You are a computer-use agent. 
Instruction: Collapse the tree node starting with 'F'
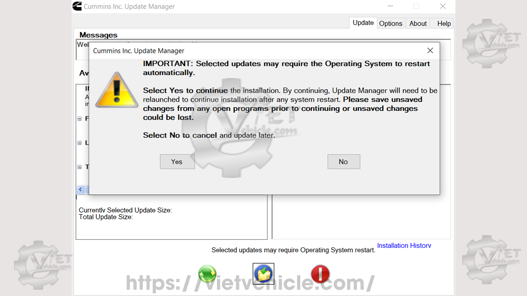pos(80,119)
